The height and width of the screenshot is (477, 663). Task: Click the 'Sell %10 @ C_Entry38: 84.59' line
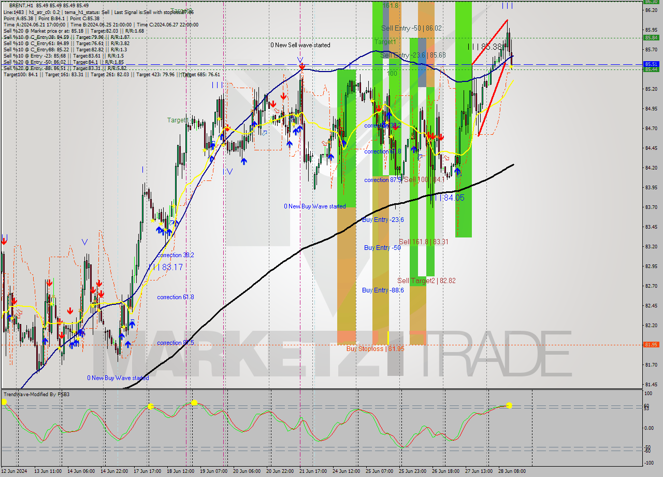click(x=66, y=37)
